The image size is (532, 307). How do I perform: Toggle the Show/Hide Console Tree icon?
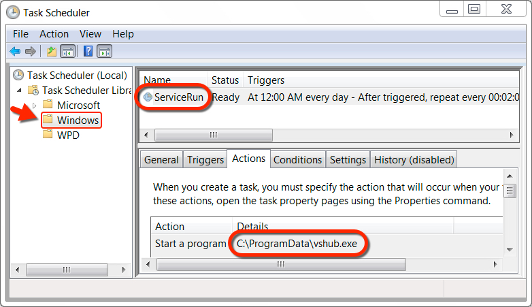[68, 52]
